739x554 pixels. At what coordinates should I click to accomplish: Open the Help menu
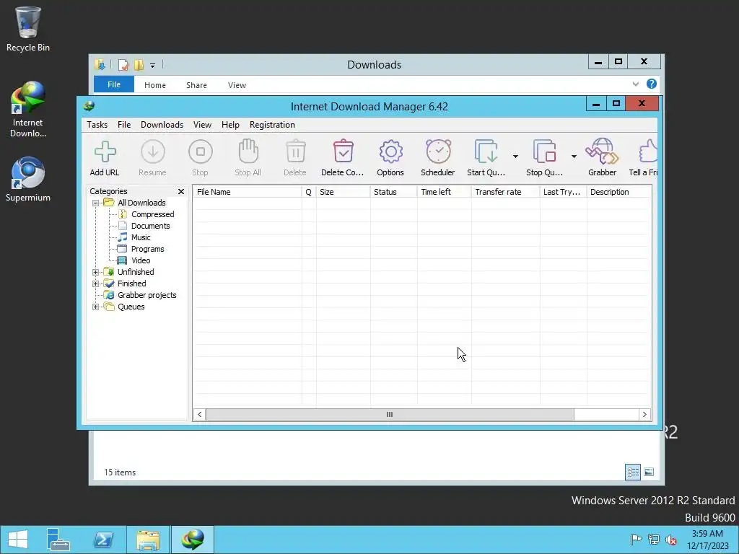pos(230,125)
